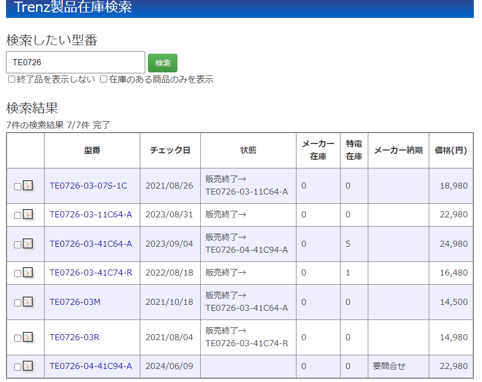This screenshot has height=382, width=482.
Task: Click the チェック日 column header
Action: (x=170, y=151)
